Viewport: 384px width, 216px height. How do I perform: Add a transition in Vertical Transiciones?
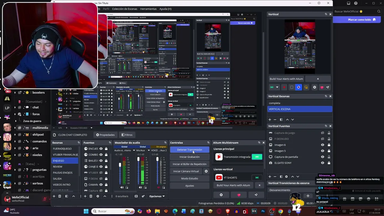pos(308,196)
